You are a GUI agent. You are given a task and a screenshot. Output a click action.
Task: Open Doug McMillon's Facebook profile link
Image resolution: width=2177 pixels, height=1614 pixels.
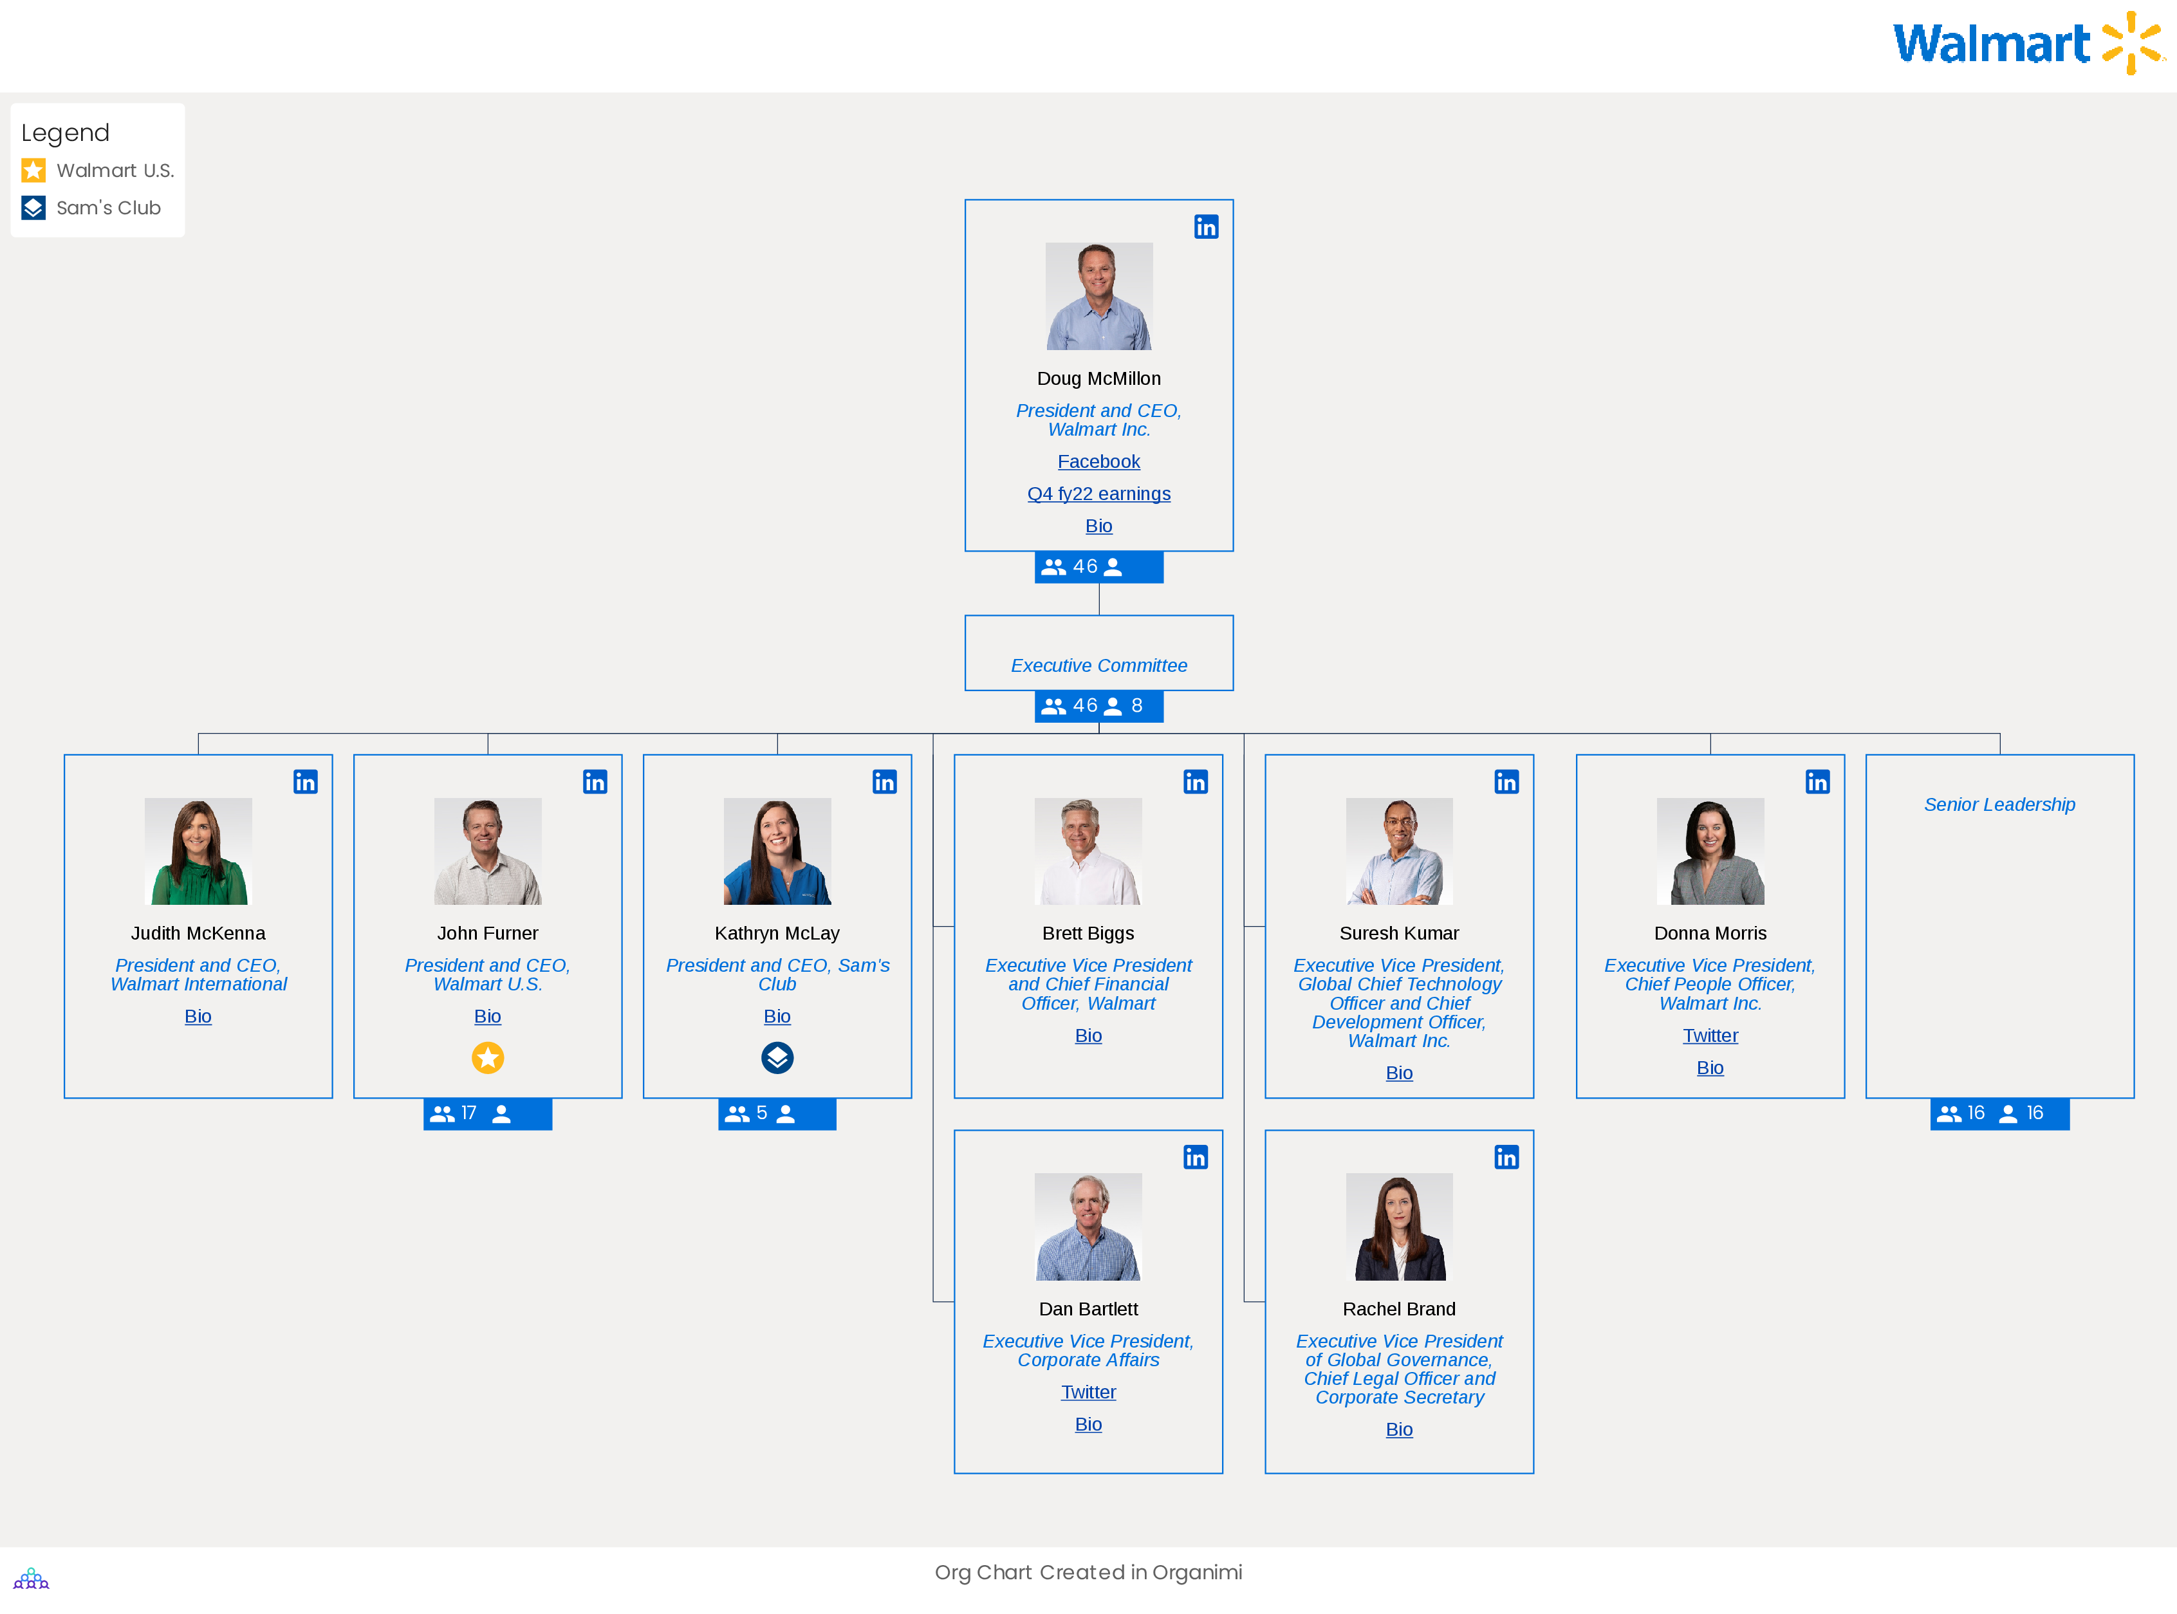1098,461
